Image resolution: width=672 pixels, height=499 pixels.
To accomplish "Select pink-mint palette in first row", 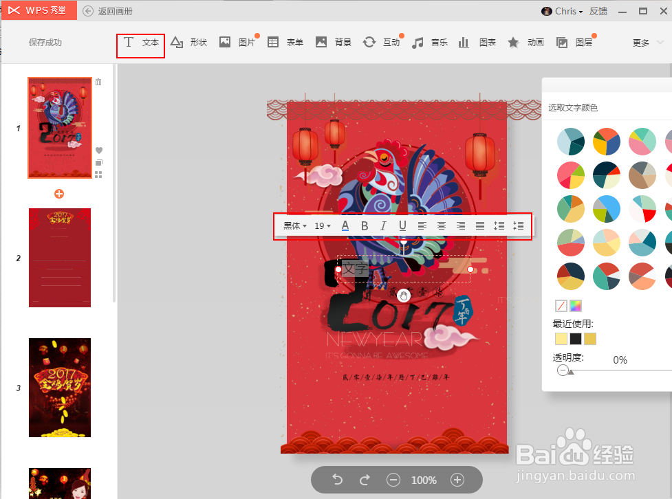I will point(642,142).
